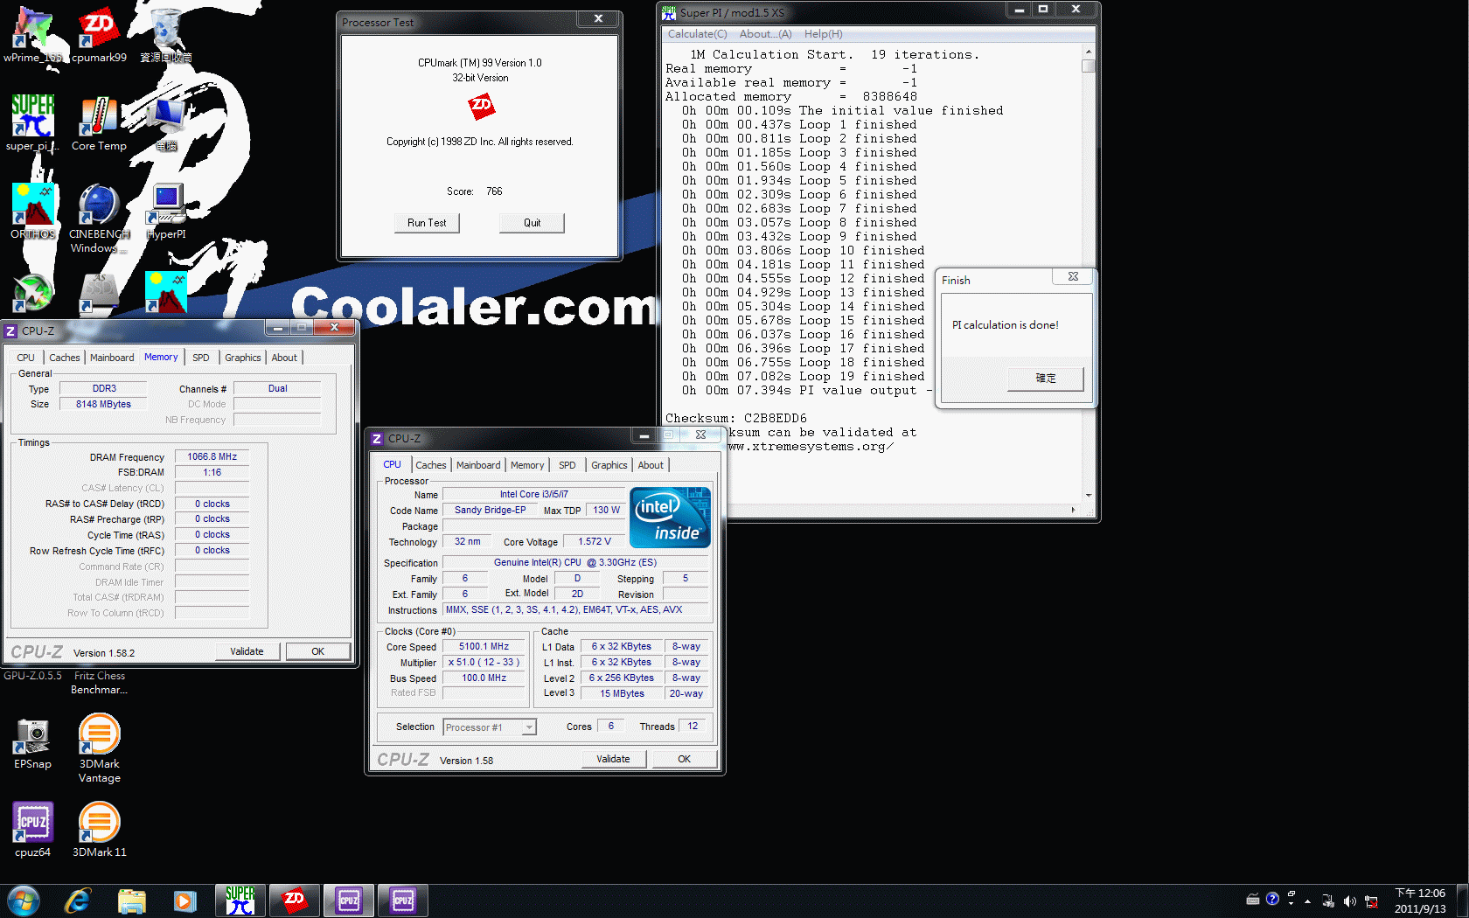This screenshot has height=918, width=1469.
Task: Click the keyboard input icon in tray
Action: tap(1253, 899)
